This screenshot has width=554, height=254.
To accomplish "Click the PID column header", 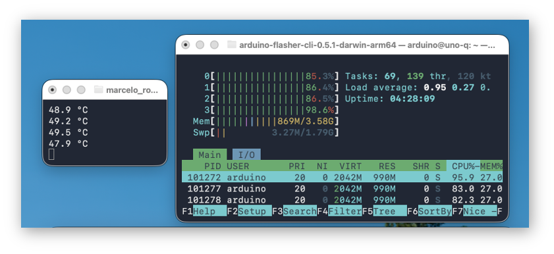I will click(x=213, y=166).
